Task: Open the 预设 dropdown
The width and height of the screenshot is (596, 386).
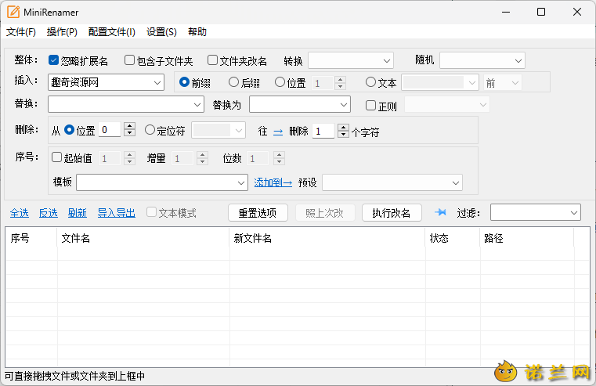Action: coord(392,182)
